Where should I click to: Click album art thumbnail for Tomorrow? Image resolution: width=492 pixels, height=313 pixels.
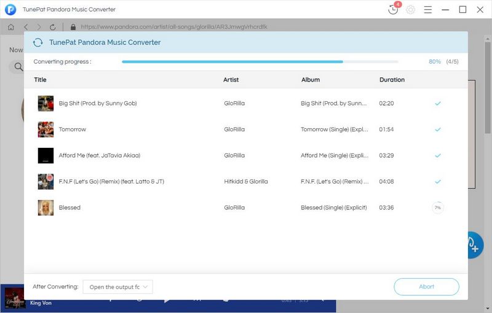46,129
